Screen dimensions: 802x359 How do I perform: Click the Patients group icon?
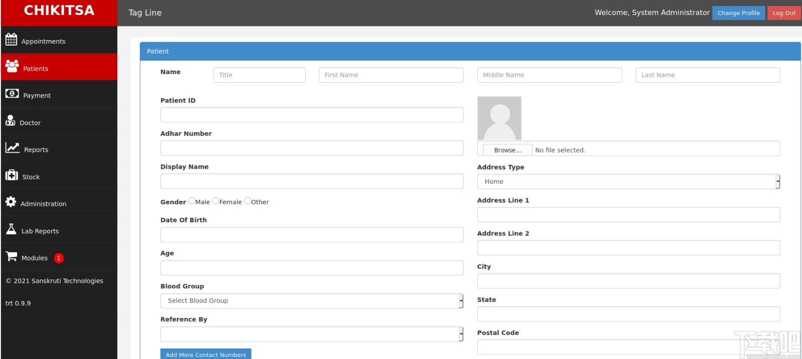[x=12, y=66]
